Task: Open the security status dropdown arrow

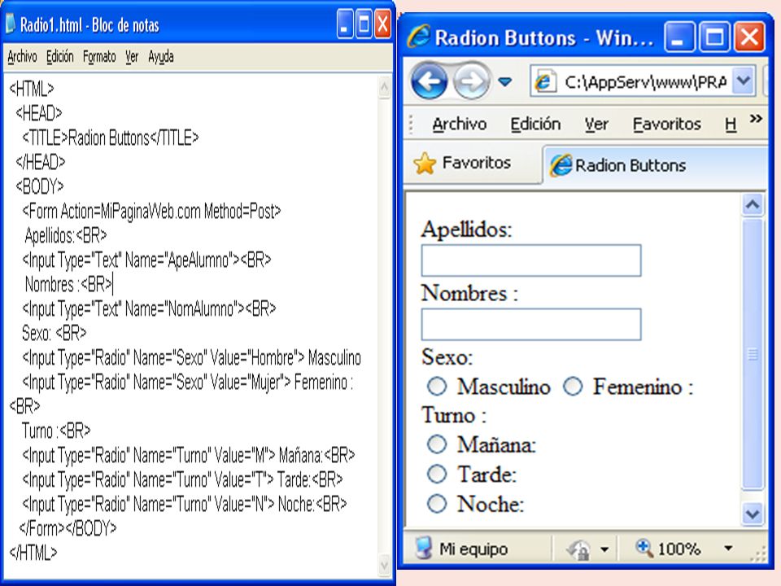Action: (604, 549)
